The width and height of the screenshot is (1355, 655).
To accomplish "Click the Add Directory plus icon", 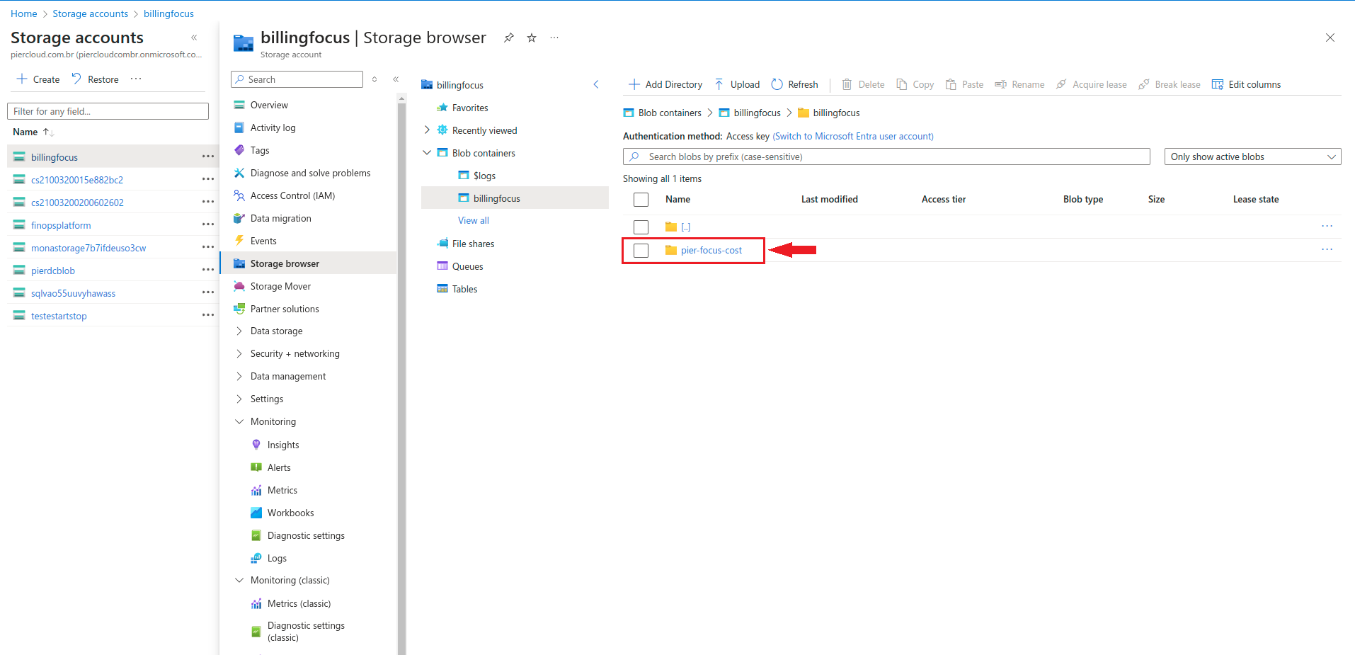I will [x=634, y=84].
